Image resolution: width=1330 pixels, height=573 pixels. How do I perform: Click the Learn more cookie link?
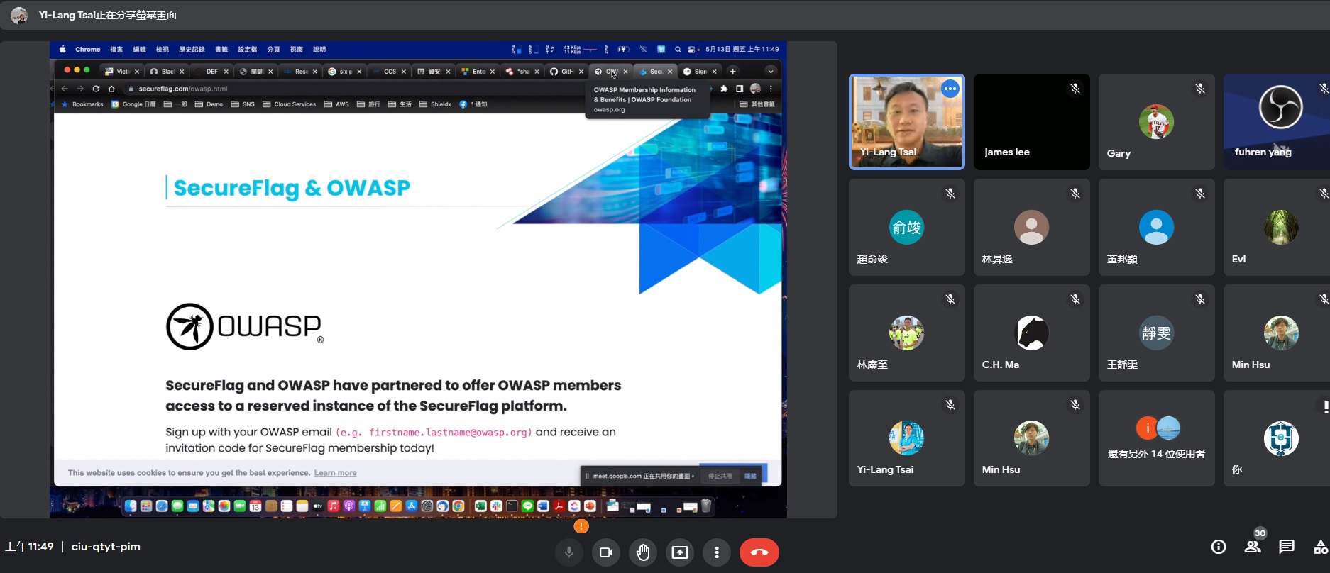[x=335, y=473]
